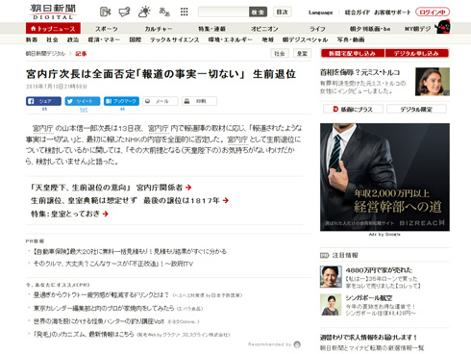This screenshot has width=471, height=354.
Task: Open the Language link
Action: click(320, 13)
